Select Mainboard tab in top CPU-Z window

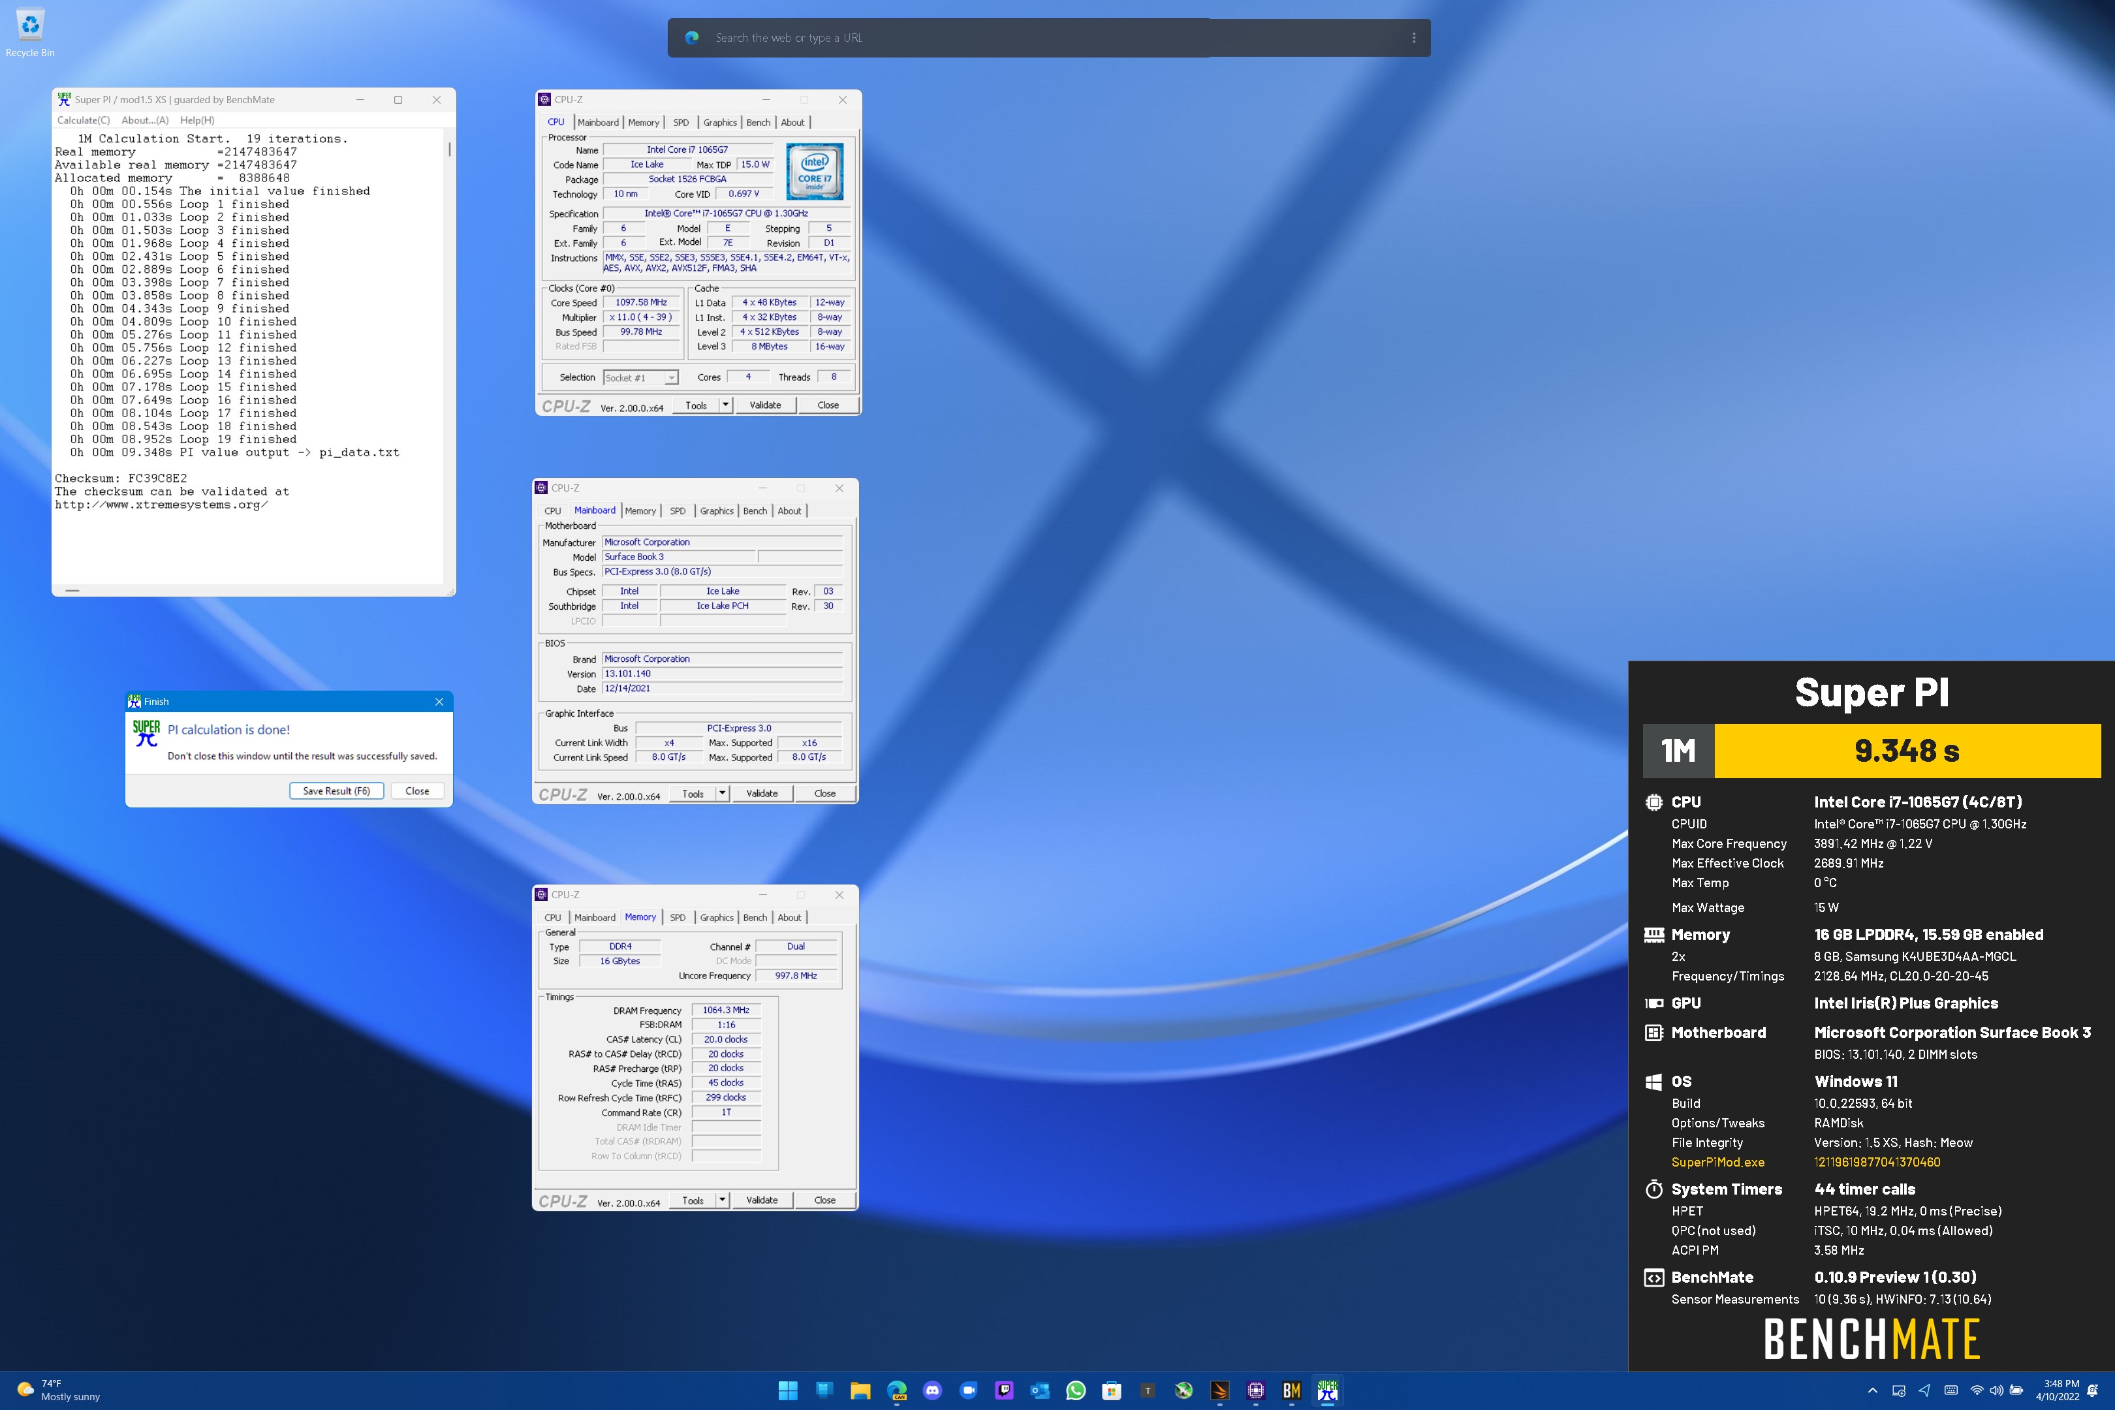click(598, 122)
